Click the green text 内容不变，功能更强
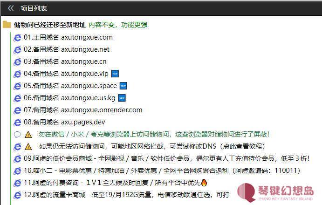322x205 pixels. [x=118, y=25]
